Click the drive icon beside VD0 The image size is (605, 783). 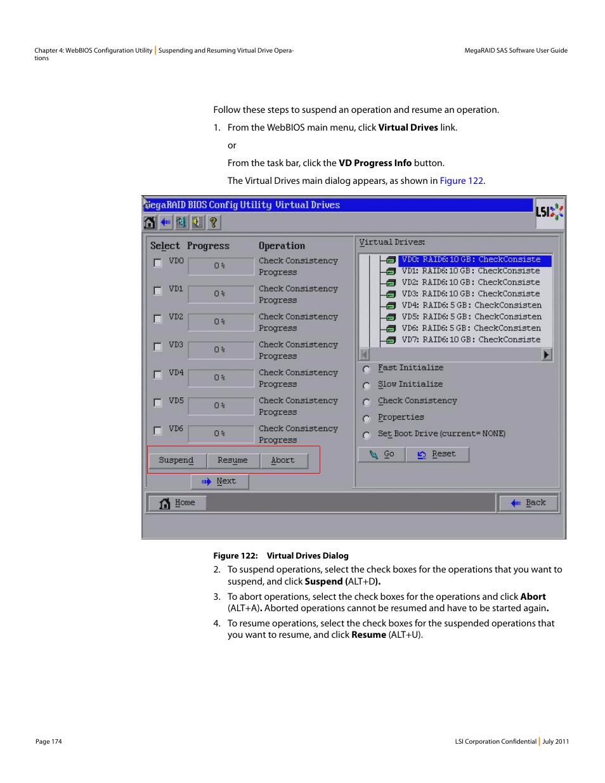tap(391, 260)
